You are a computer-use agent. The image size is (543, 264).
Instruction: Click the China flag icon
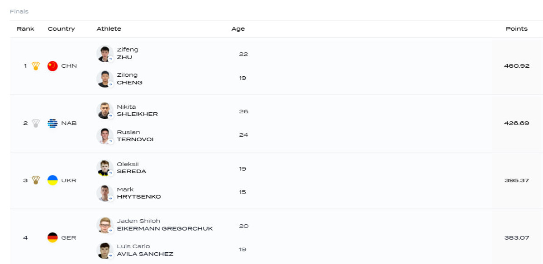tap(52, 66)
